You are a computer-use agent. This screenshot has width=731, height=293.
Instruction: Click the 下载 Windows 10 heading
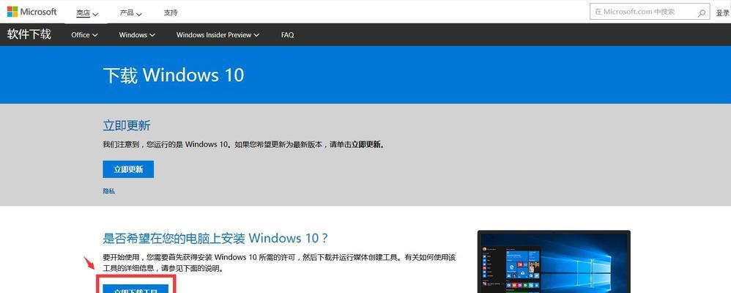[x=174, y=75]
